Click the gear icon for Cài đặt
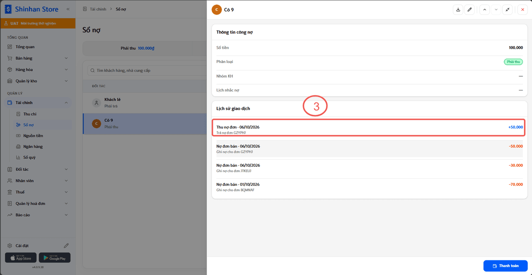532x275 pixels. click(x=10, y=246)
